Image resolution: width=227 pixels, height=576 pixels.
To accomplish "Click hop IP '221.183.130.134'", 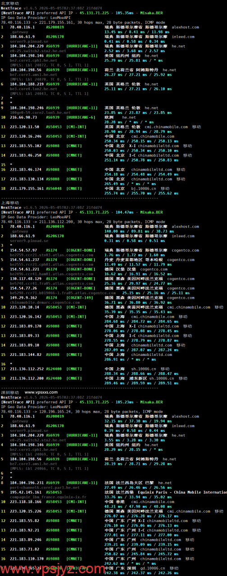I will (27, 179).
